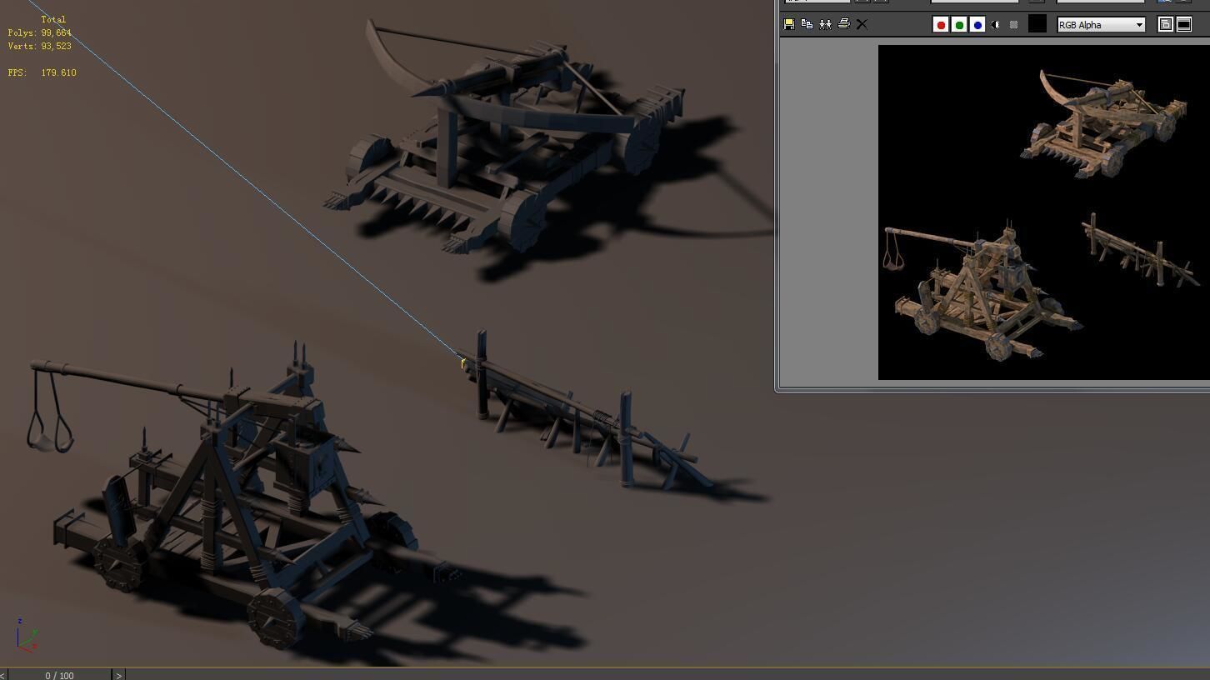
Task: Toggle the blue channel display
Action: pos(977,25)
